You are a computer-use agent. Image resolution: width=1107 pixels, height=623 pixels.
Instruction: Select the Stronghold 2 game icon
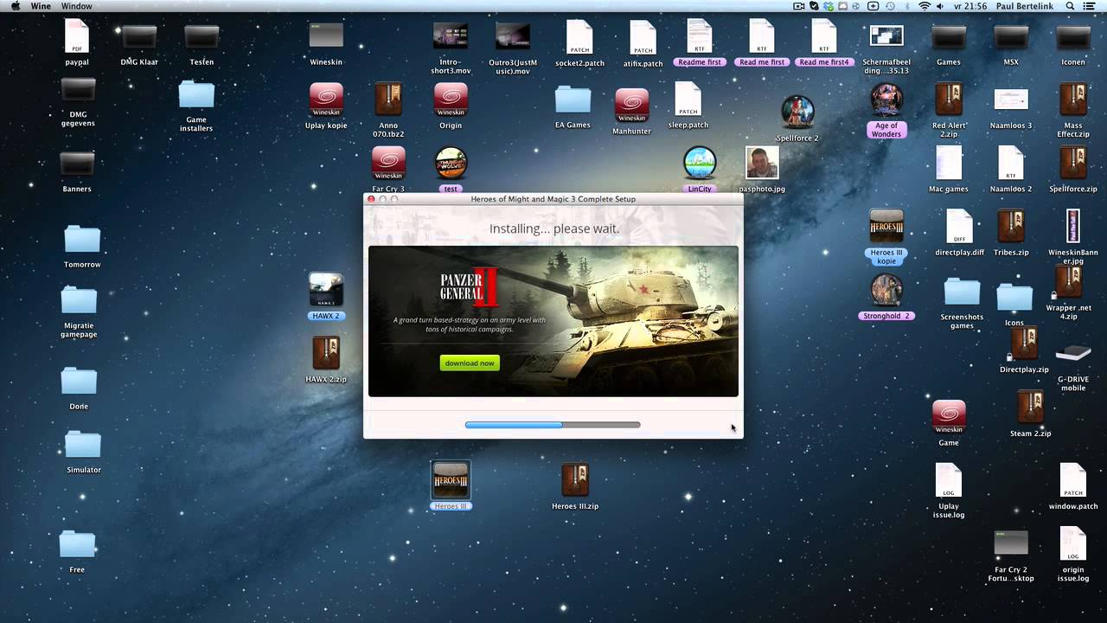pyautogui.click(x=886, y=289)
